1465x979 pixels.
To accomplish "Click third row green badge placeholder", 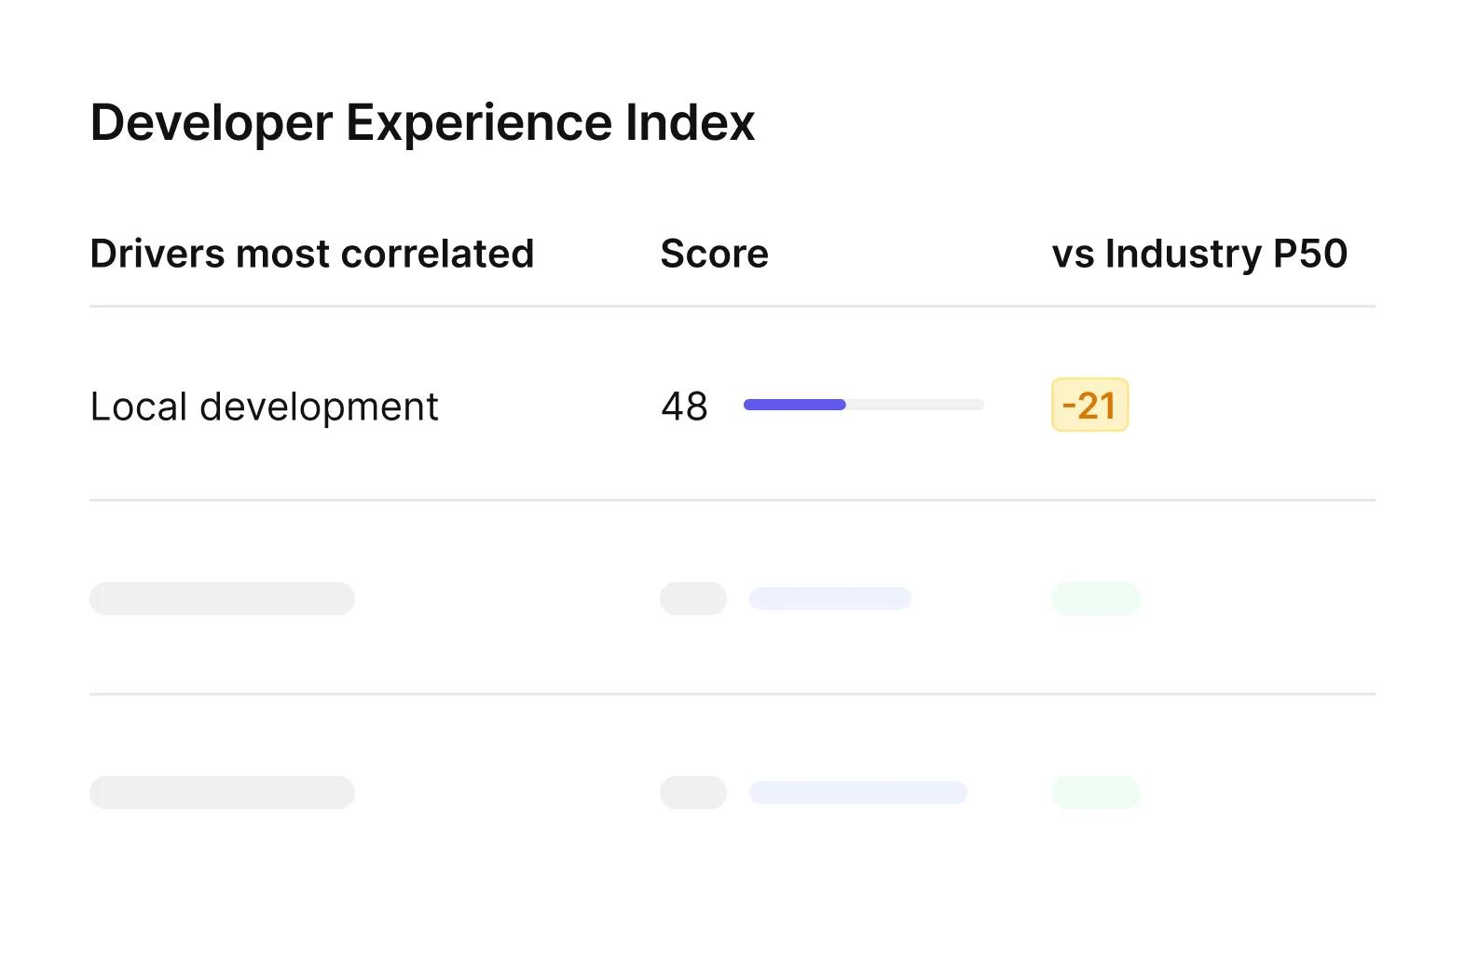I will click(1096, 793).
